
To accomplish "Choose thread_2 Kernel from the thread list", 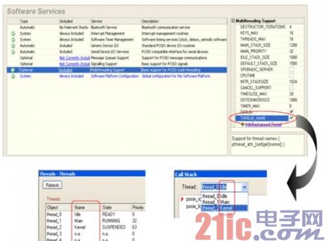I will coord(224,208).
